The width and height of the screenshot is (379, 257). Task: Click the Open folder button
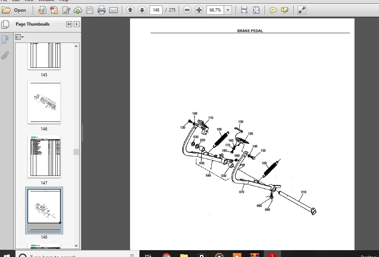pos(14,10)
